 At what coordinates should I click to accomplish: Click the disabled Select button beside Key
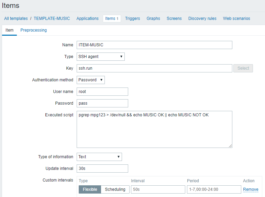click(243, 68)
